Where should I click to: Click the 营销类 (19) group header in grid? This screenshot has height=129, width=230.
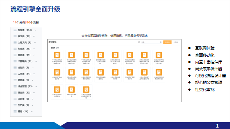(55, 48)
